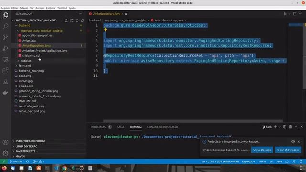
Task: Synchronize changes in the status bar
Action: 28,161
